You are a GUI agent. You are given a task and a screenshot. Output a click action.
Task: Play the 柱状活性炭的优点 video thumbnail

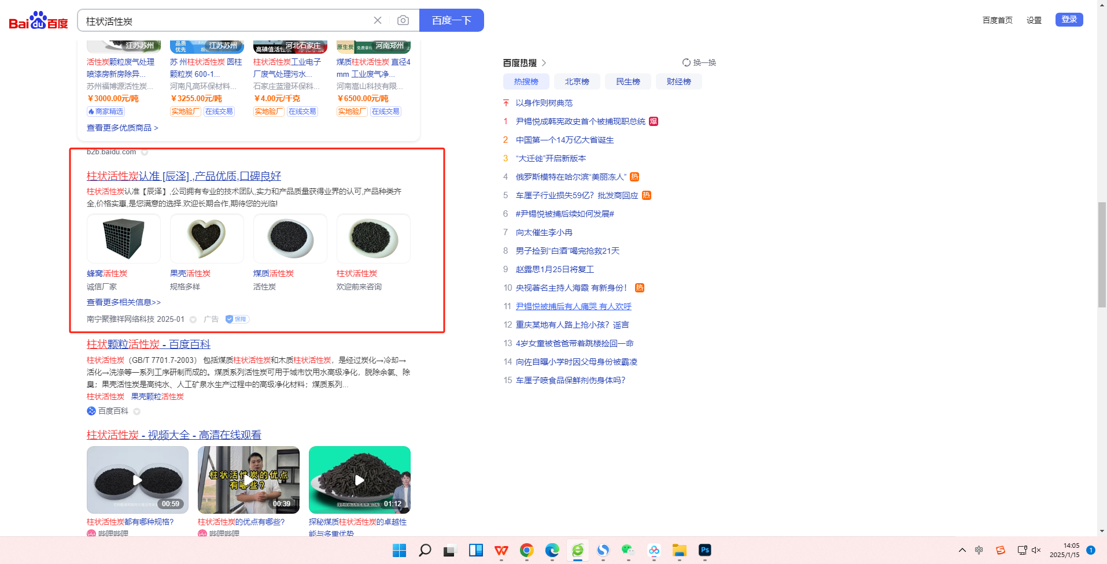(x=248, y=480)
